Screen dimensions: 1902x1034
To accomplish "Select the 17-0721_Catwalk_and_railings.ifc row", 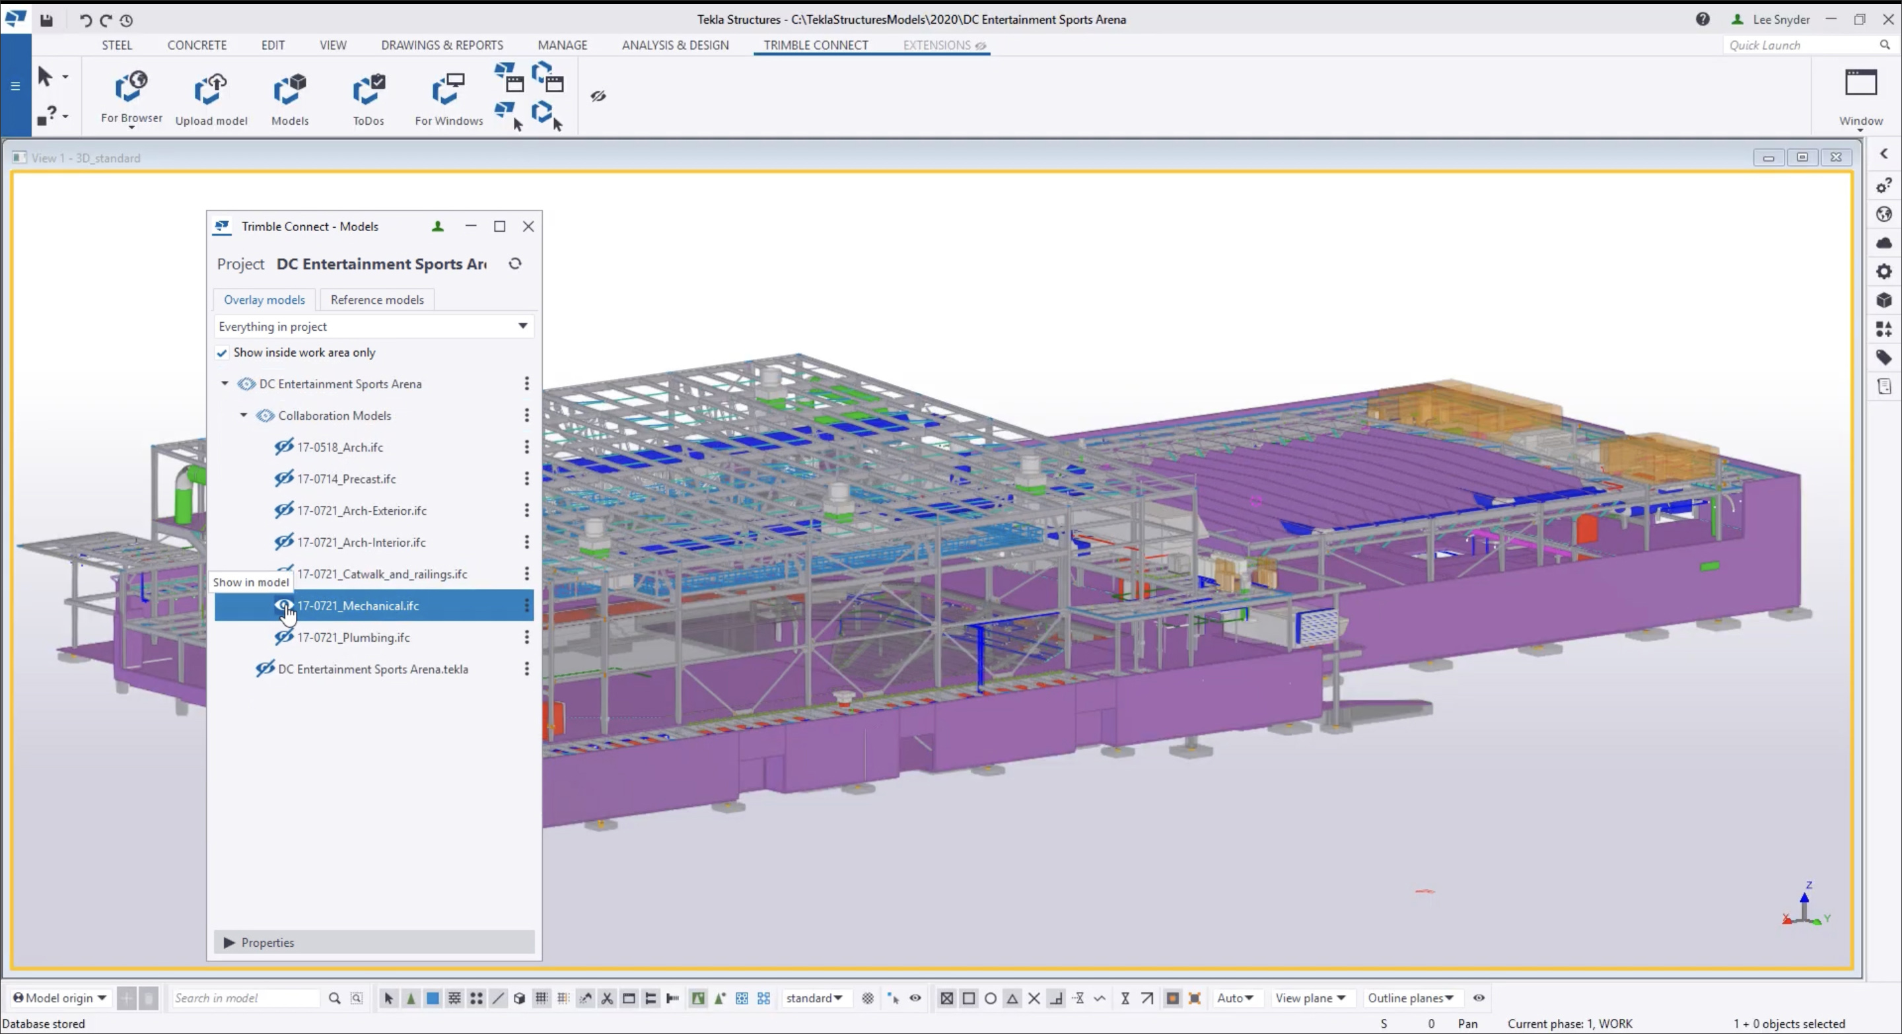I will coord(374,574).
